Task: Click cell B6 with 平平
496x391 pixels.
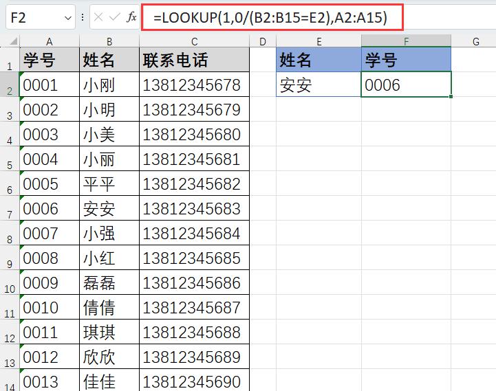Action: [109, 183]
